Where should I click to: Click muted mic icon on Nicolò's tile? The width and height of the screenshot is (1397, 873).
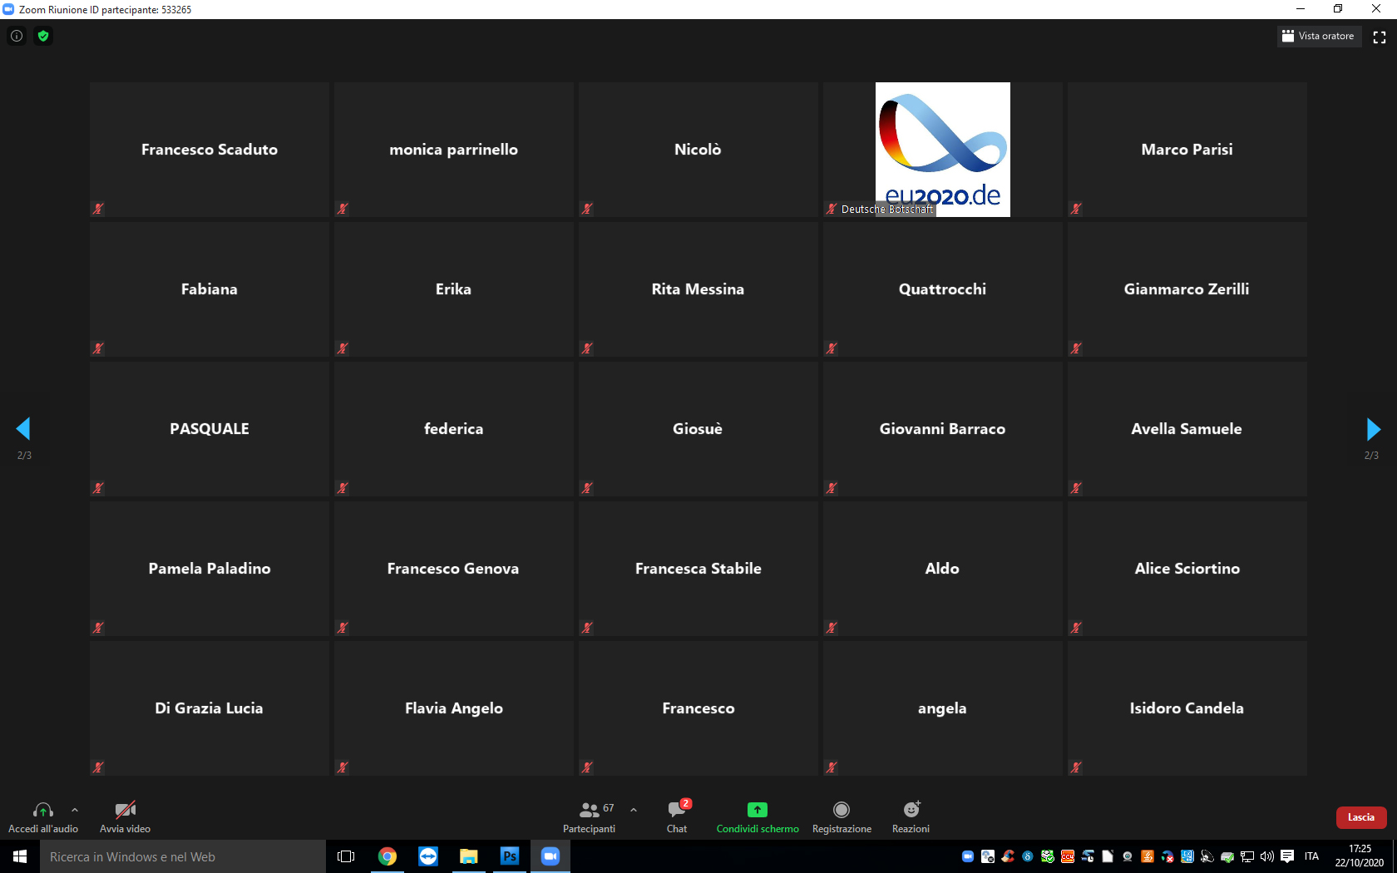587,209
